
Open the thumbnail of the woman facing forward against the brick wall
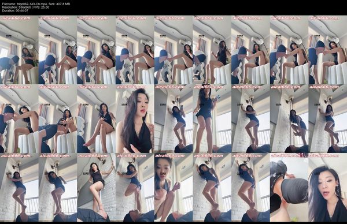click(x=96, y=188)
